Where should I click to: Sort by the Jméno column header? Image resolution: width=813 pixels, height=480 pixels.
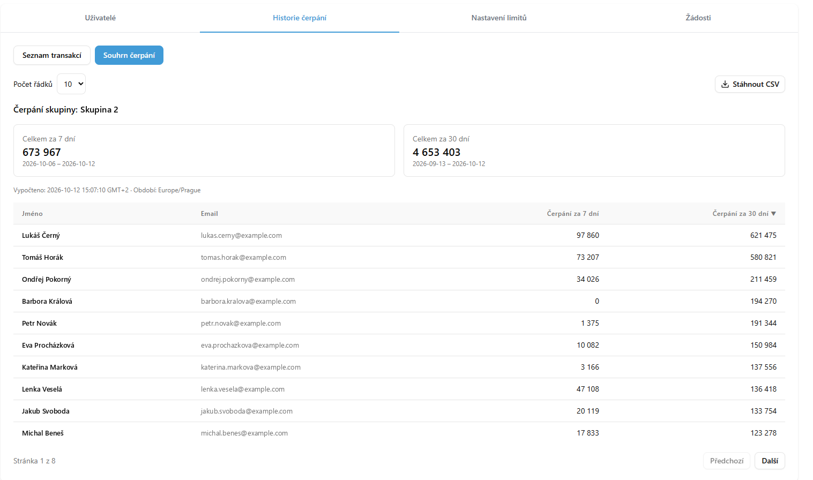pyautogui.click(x=32, y=214)
